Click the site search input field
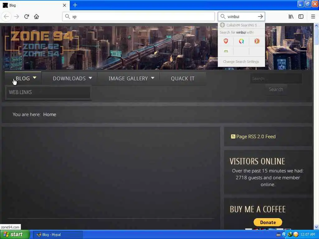 [276, 78]
